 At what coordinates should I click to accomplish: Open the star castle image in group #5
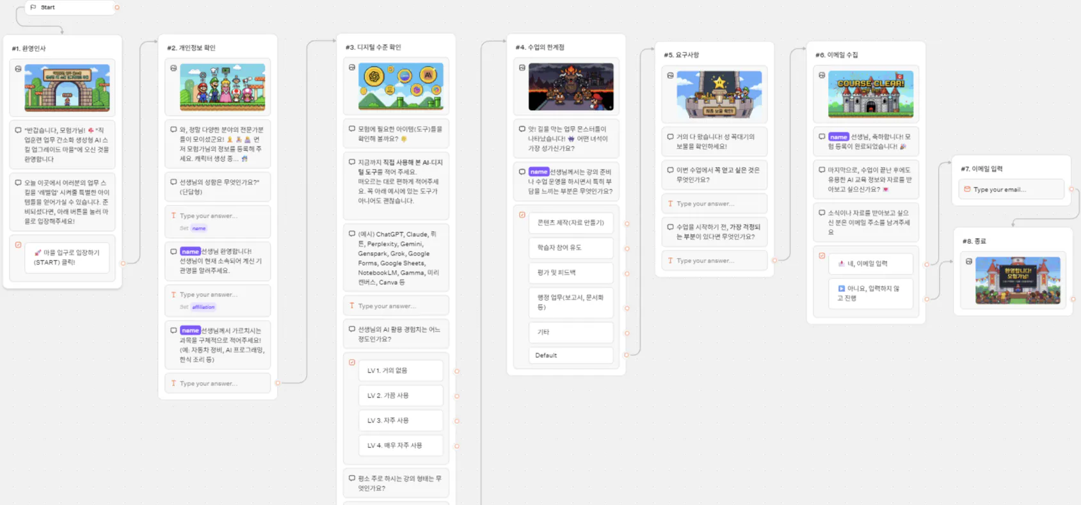[x=719, y=94]
